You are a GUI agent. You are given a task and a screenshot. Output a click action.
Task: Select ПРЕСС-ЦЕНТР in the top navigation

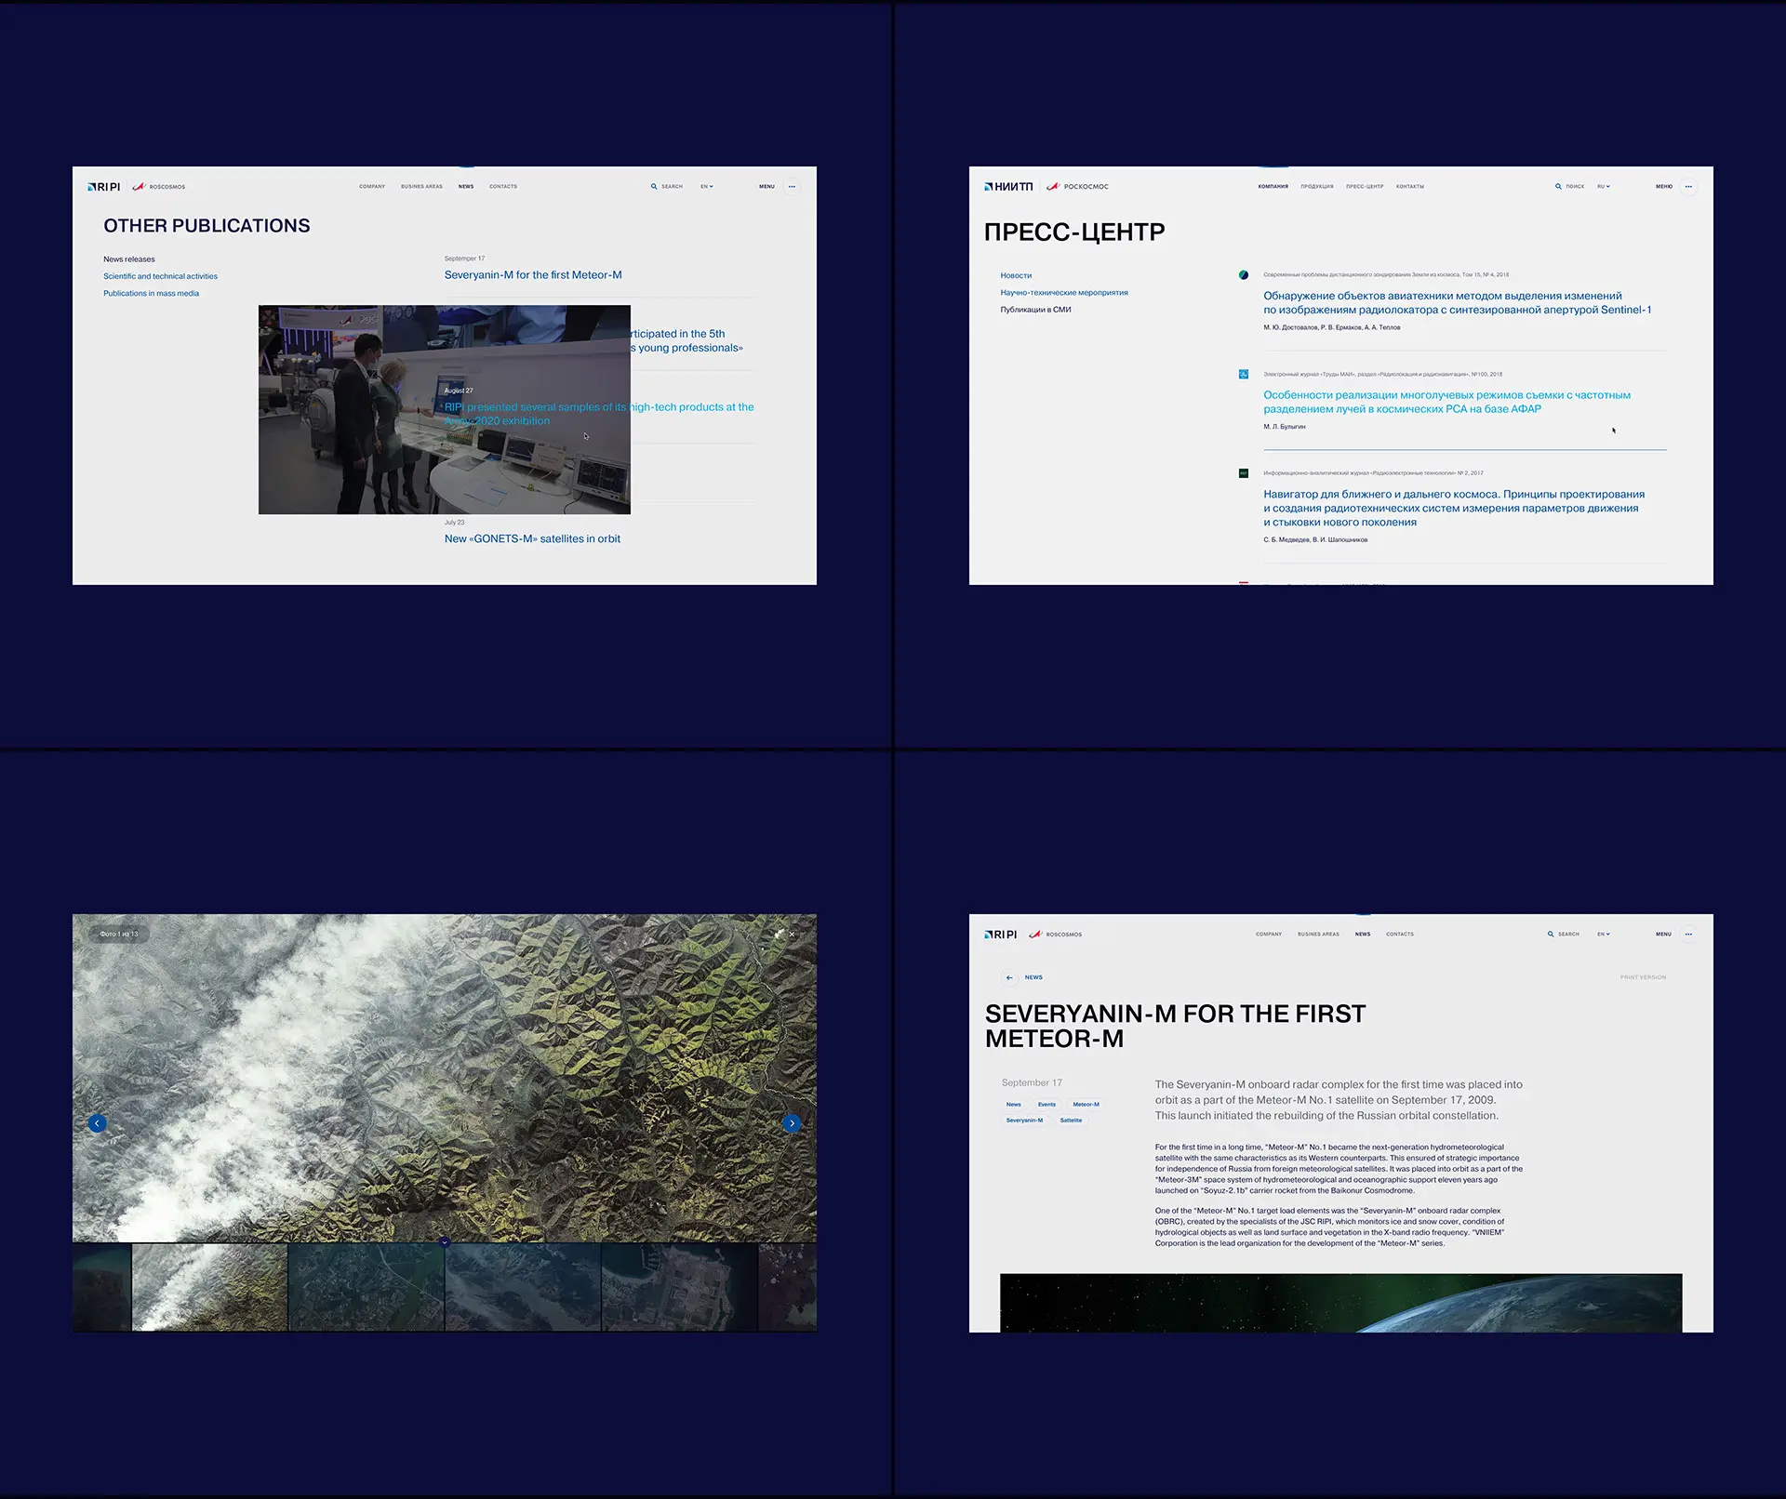click(1365, 187)
